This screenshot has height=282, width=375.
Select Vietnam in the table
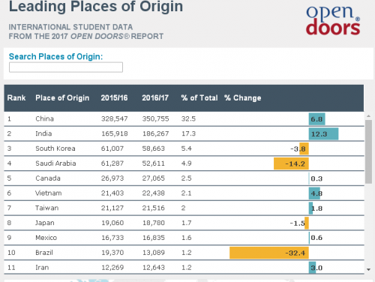click(48, 193)
